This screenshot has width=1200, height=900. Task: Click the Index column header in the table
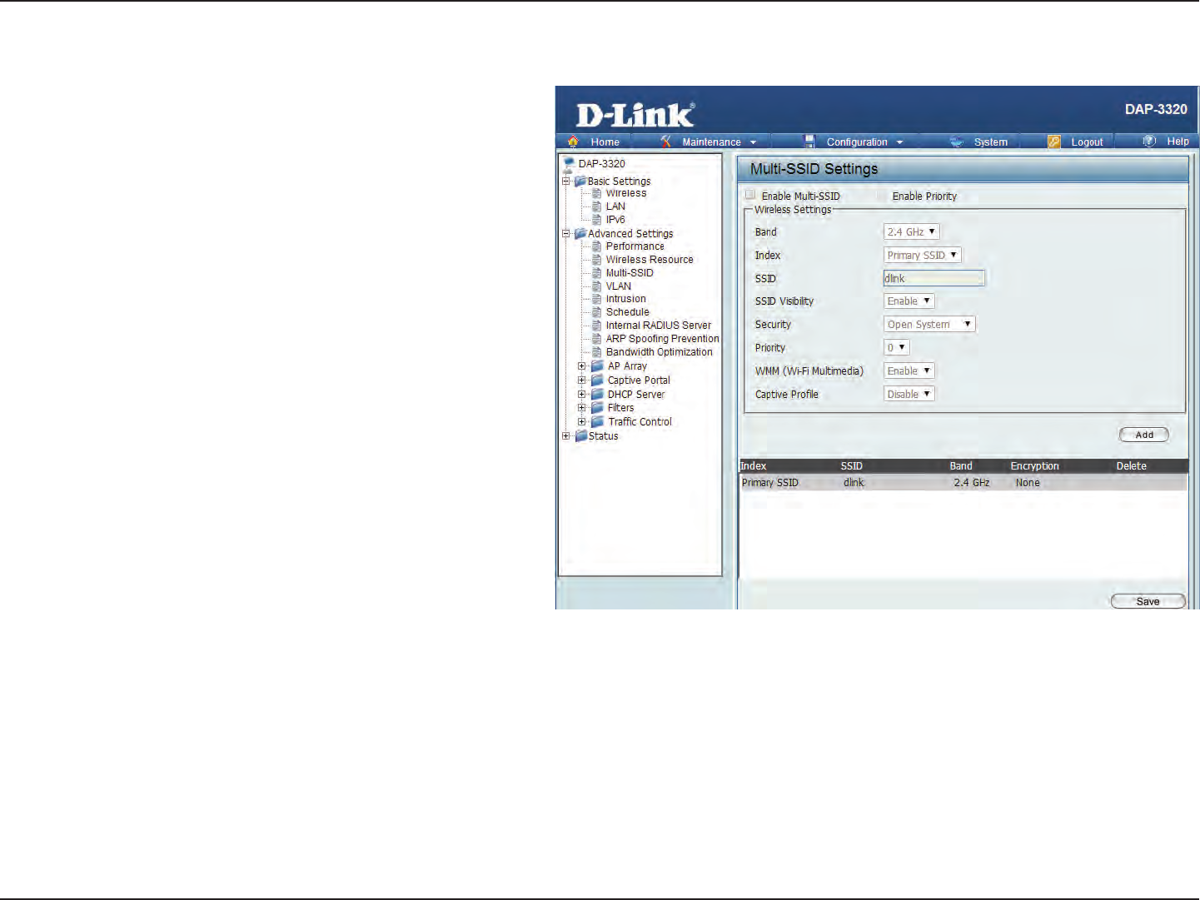point(753,466)
